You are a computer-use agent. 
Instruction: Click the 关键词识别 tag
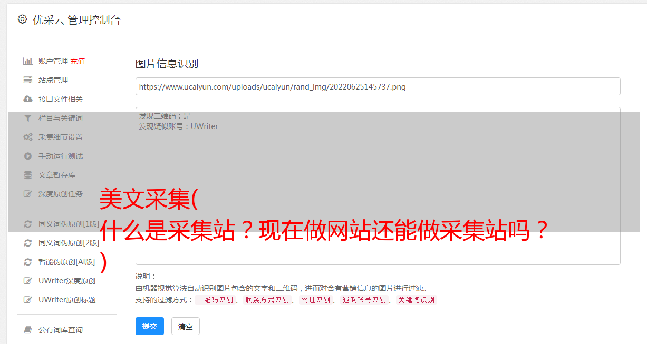click(x=416, y=300)
